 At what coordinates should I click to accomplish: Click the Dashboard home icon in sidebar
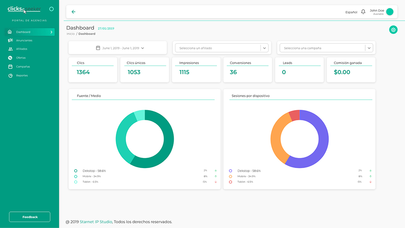(x=10, y=32)
